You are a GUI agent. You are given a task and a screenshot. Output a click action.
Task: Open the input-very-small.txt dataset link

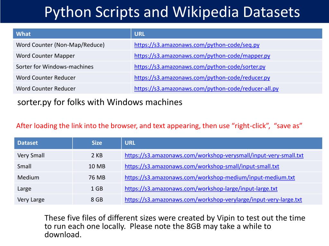point(214,155)
